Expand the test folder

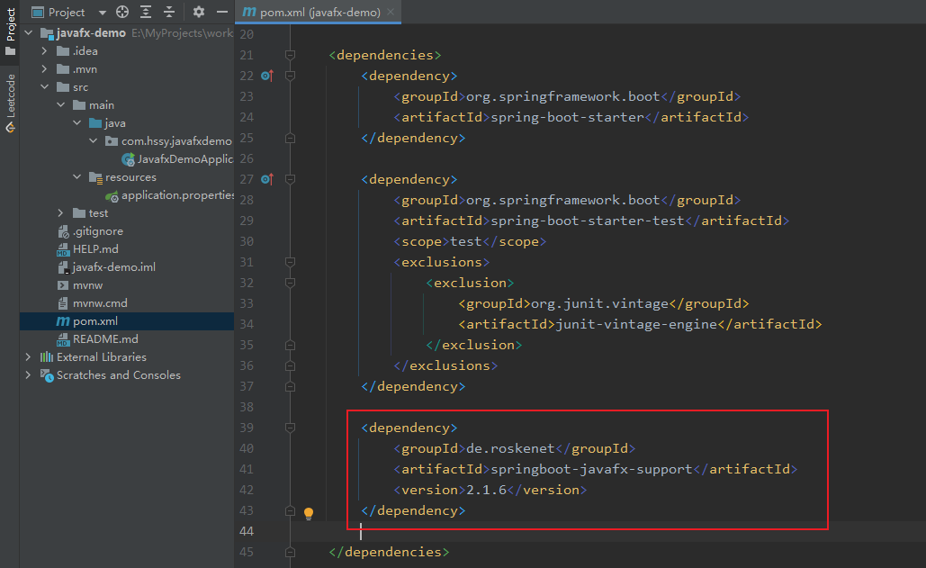(61, 213)
